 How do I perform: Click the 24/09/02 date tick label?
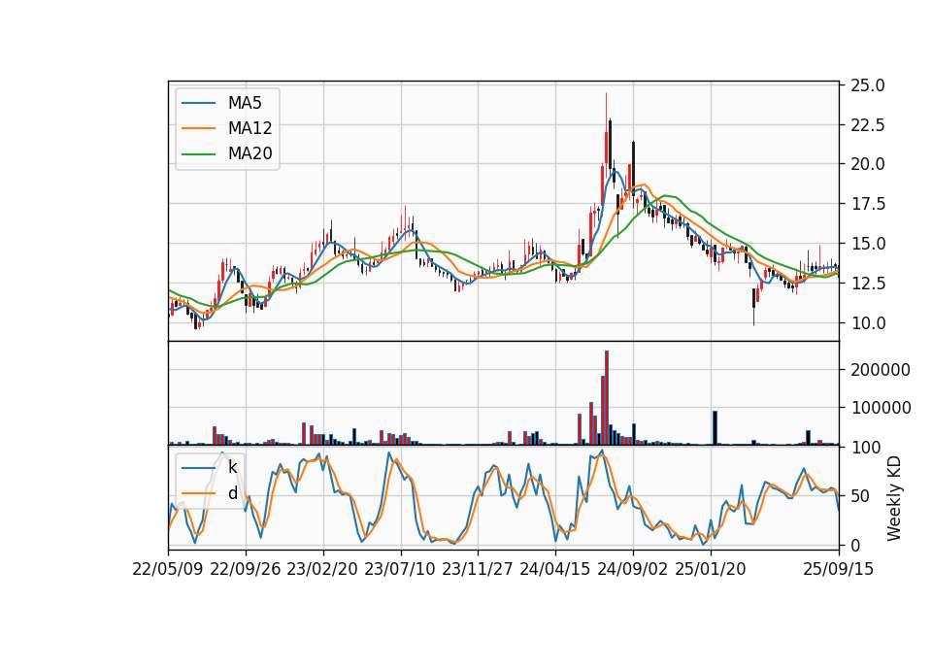632,569
